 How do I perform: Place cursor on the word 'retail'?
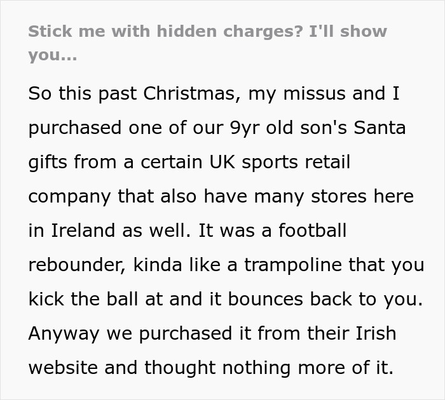(327, 162)
